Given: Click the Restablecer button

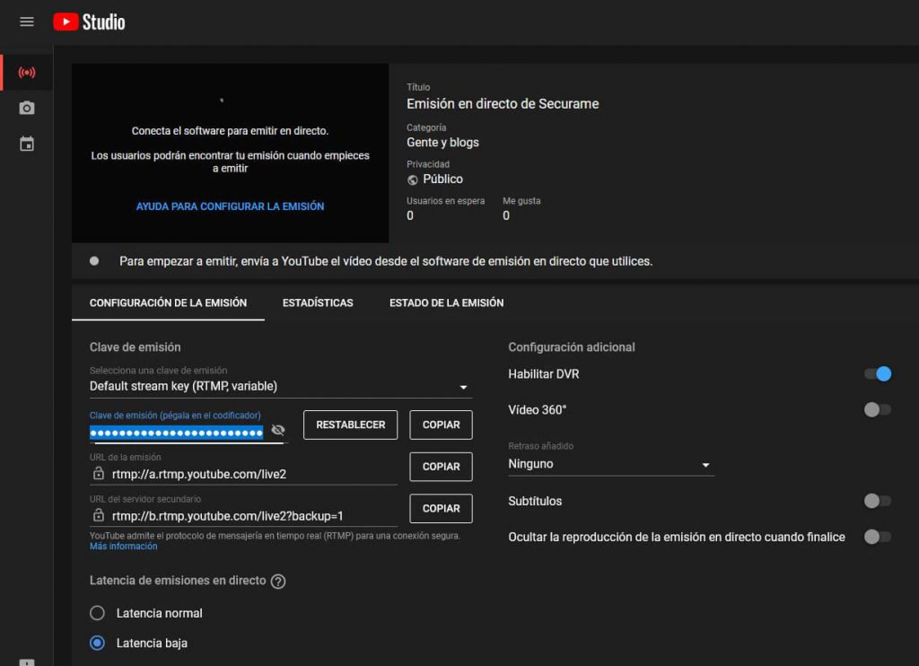Looking at the screenshot, I should pos(351,425).
